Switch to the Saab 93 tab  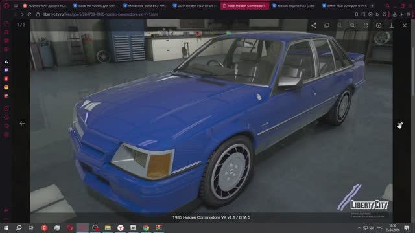coord(94,6)
